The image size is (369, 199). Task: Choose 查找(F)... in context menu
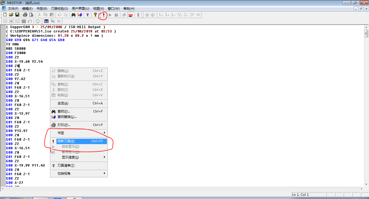click(79, 111)
